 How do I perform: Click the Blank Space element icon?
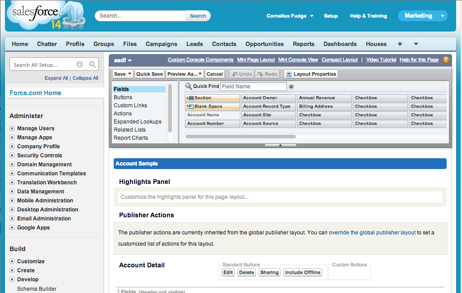(191, 106)
